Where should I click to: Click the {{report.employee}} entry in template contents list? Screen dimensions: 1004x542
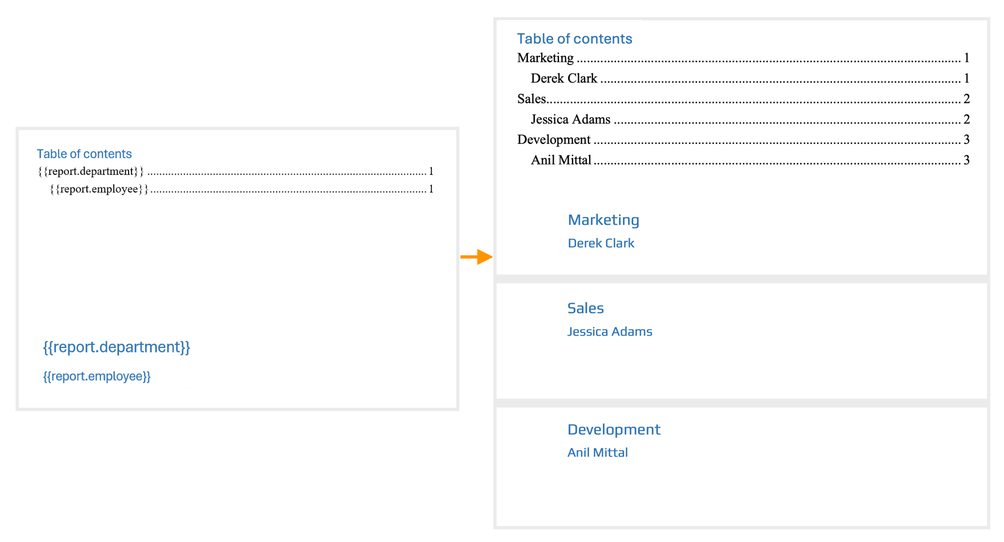[x=241, y=189]
